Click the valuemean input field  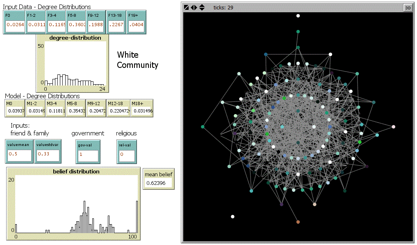tap(20, 155)
